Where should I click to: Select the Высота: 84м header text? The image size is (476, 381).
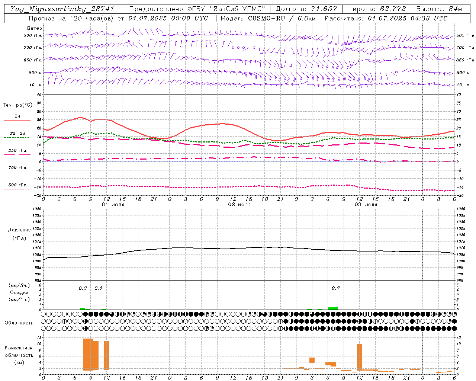tap(439, 9)
